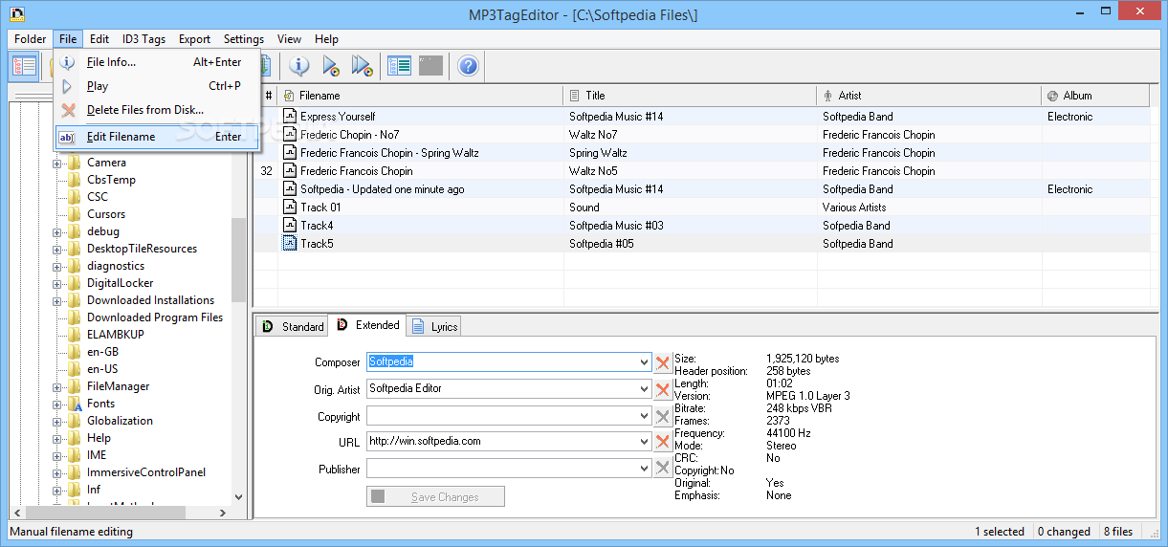Sort by the Filename column header
1168x547 pixels.
[420, 96]
